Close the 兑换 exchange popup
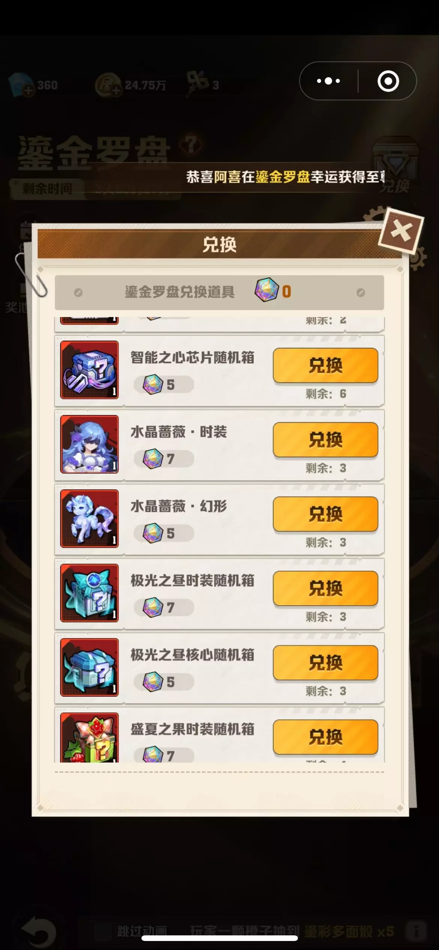This screenshot has height=950, width=439. click(x=401, y=231)
